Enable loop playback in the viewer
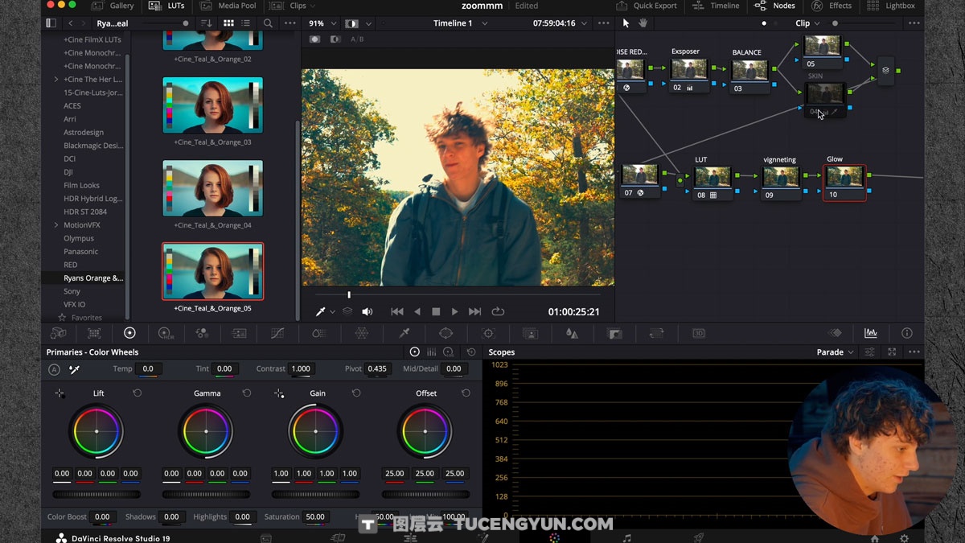The width and height of the screenshot is (965, 543). coord(498,311)
